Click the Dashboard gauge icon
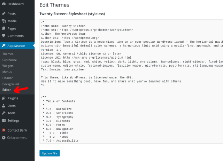Viewport: 223px width, 161px height. (4, 4)
